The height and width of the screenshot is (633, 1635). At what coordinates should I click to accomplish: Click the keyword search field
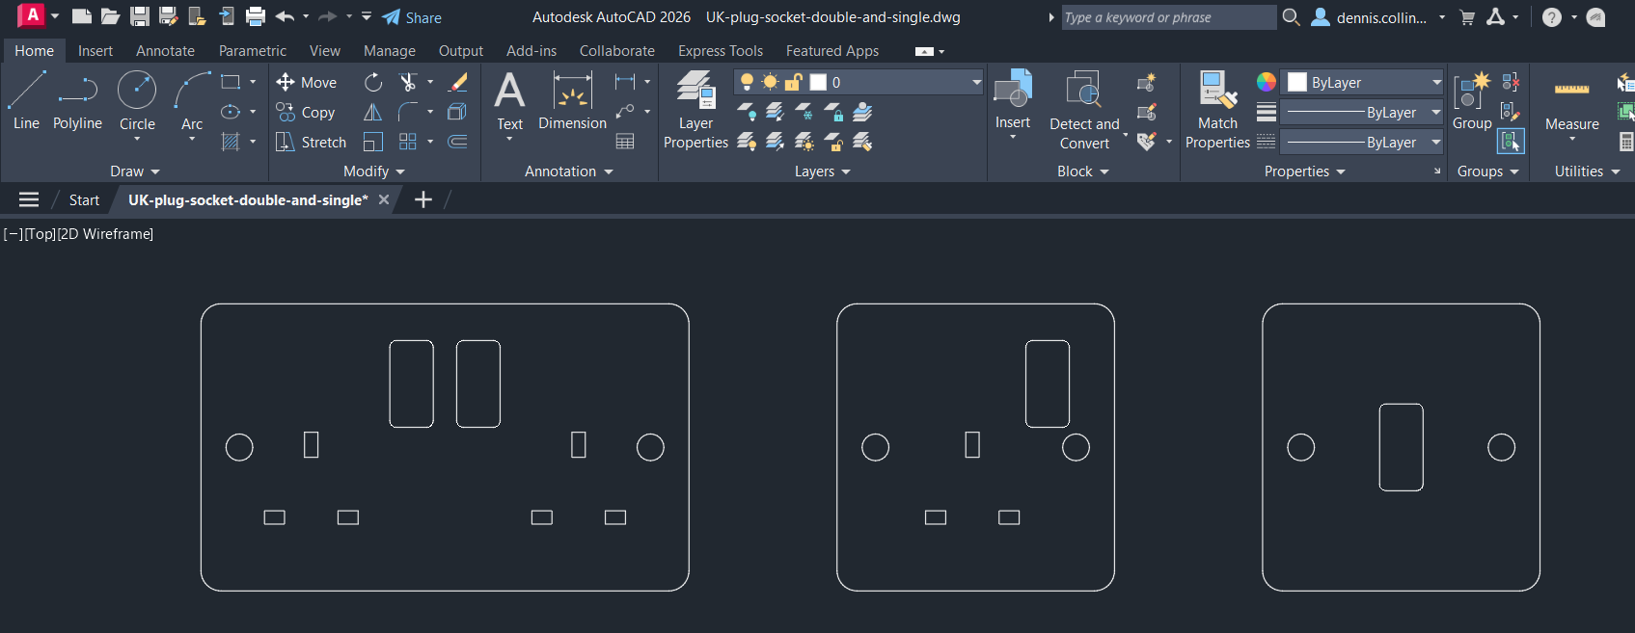click(1168, 17)
